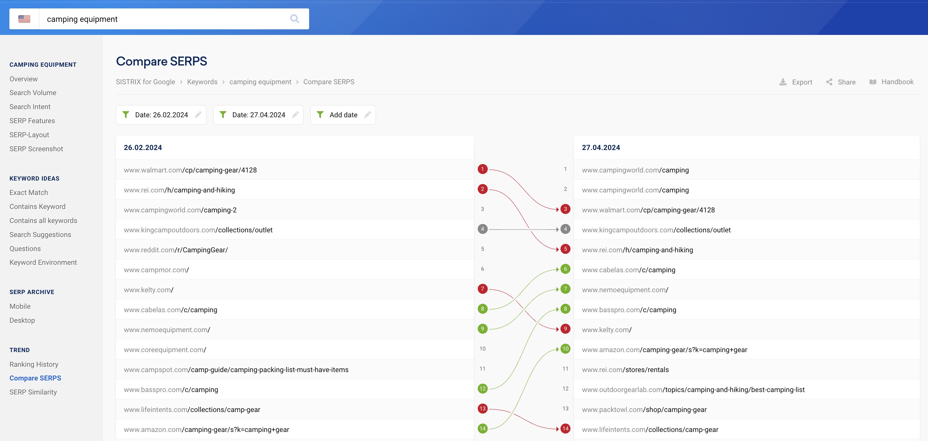The height and width of the screenshot is (441, 928).
Task: Open www.nemoequipment.com/ result in 27.04.2024 column
Action: tap(625, 290)
